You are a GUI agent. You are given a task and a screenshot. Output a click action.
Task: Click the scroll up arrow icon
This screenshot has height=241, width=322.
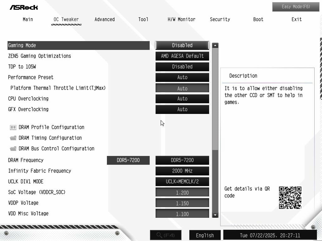[x=215, y=46]
